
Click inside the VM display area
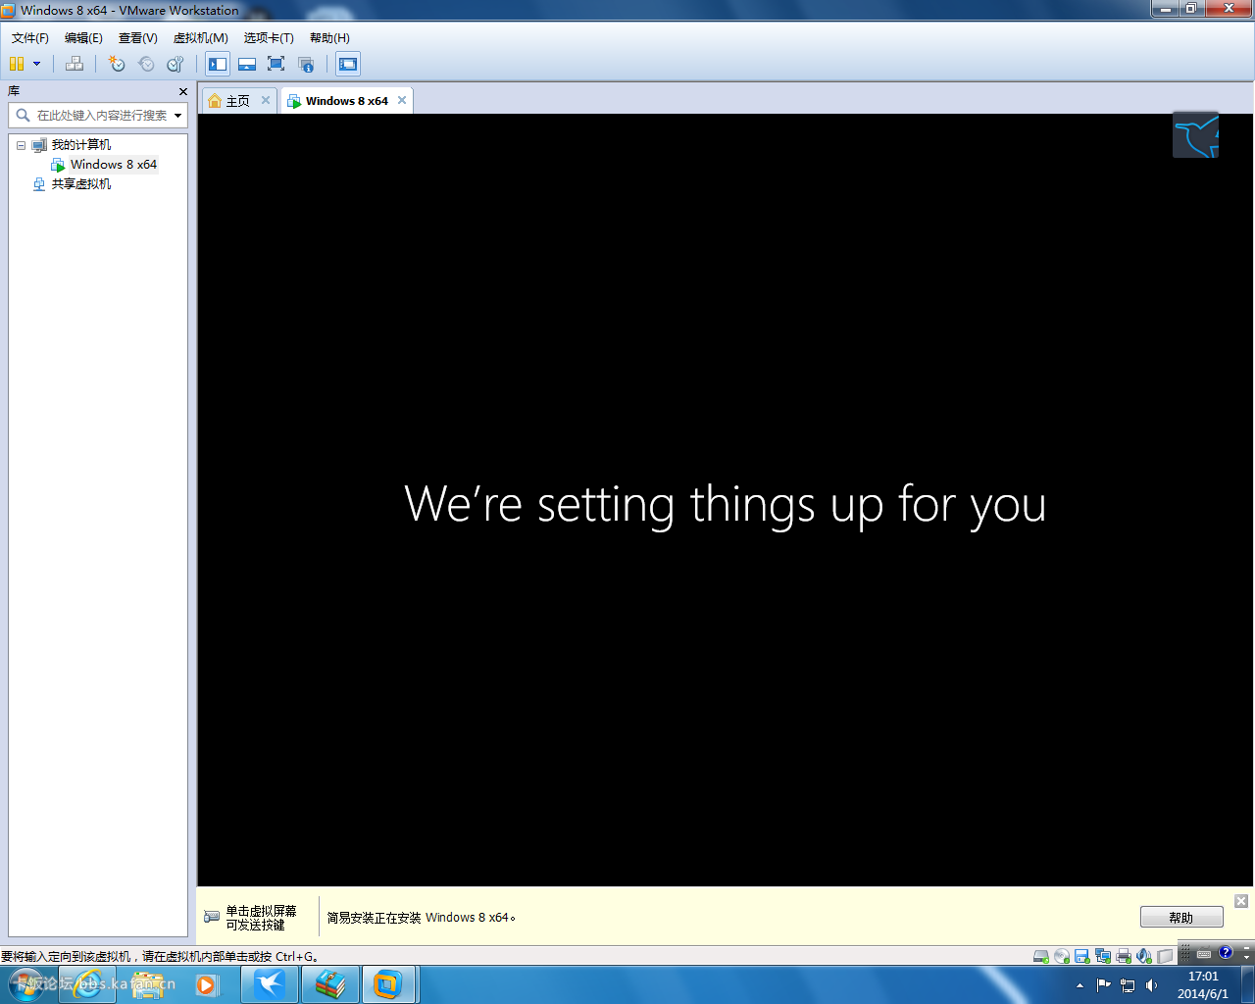[x=726, y=500]
